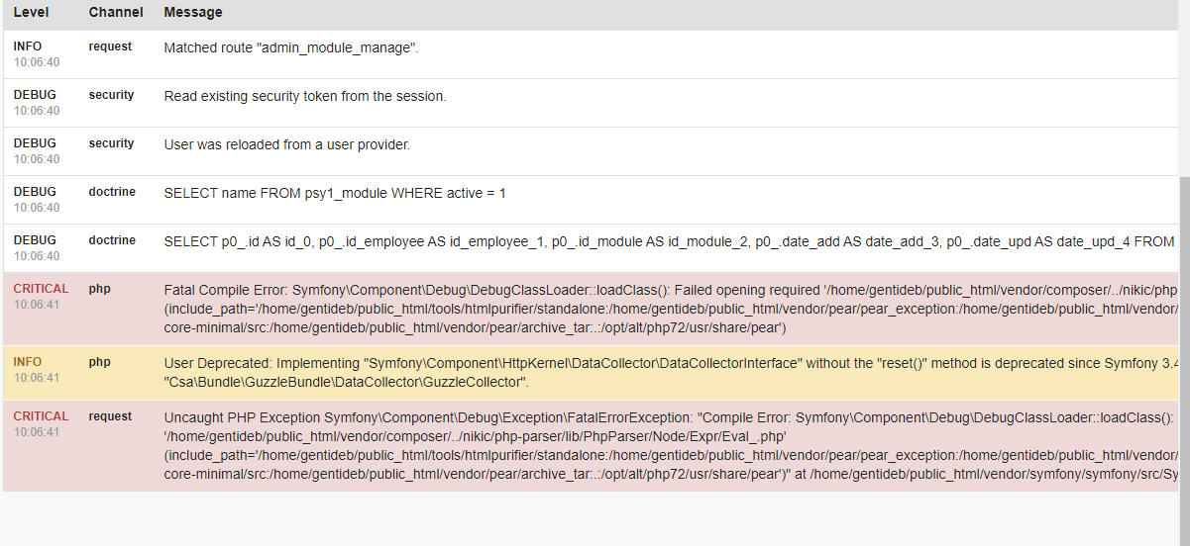Click the Uncaught PHP Exception message

tap(670, 445)
